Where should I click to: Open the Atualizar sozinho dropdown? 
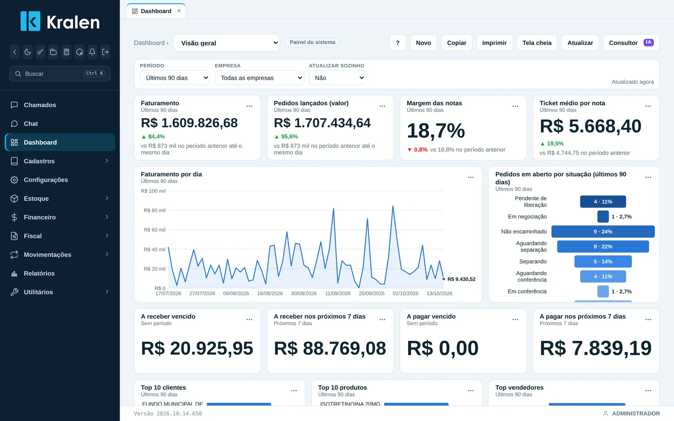[x=337, y=78]
